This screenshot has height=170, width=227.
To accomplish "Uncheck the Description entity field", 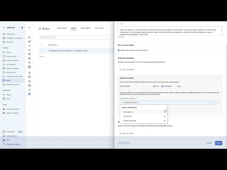I will [x=162, y=86].
